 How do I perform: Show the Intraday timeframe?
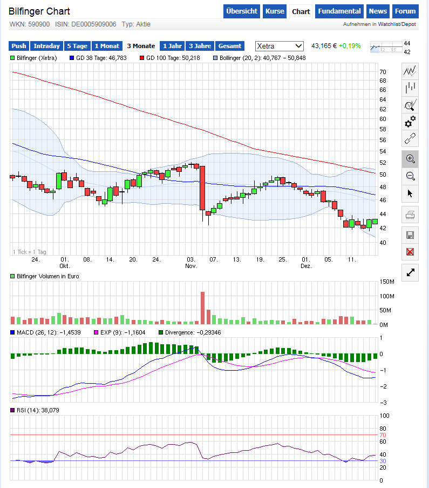tap(46, 46)
